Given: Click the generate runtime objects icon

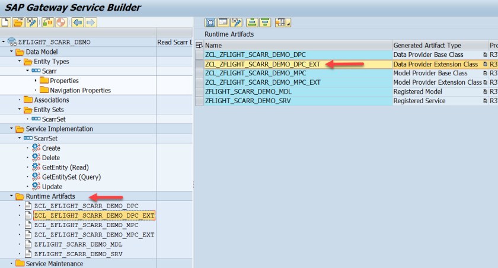Looking at the screenshot, I should pyautogui.click(x=60, y=23).
